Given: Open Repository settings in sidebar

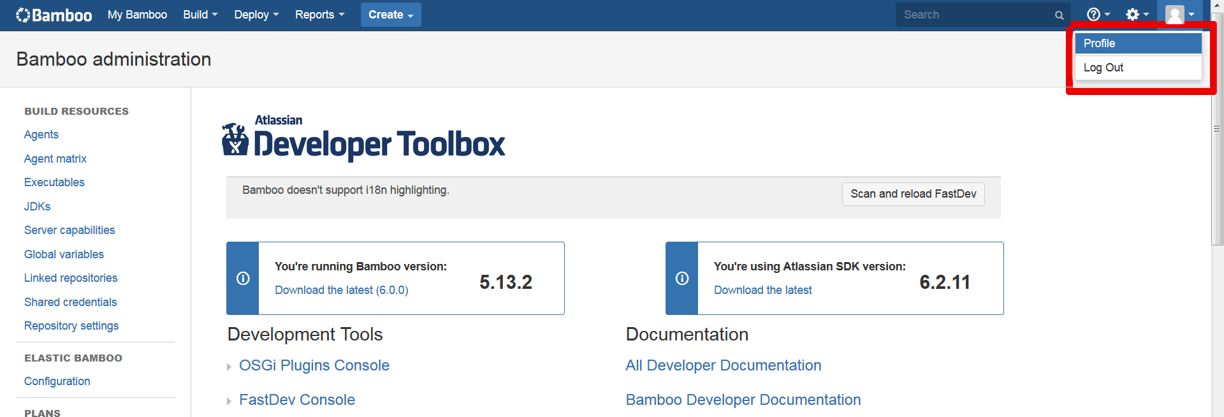Looking at the screenshot, I should click(71, 326).
